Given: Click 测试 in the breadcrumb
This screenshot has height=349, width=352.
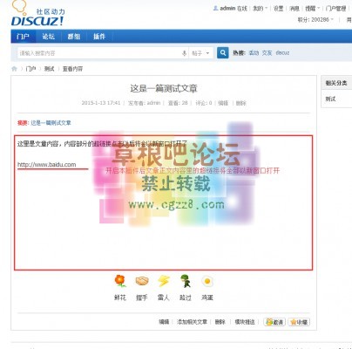Looking at the screenshot, I should point(49,69).
